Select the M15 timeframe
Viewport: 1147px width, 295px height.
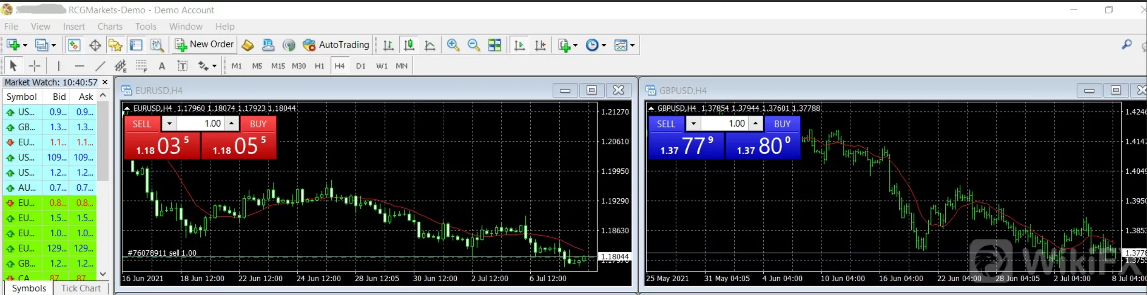coord(278,66)
